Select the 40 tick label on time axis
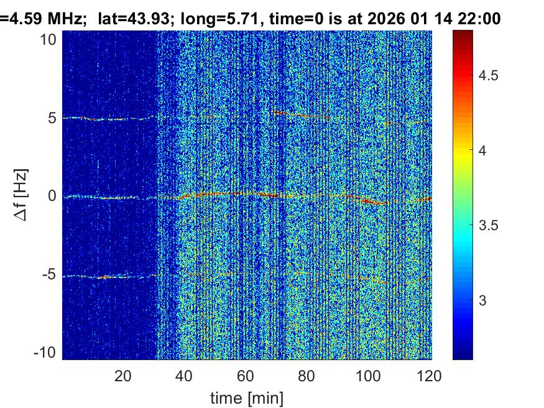Image resolution: width=544 pixels, height=408 pixels. click(x=185, y=376)
